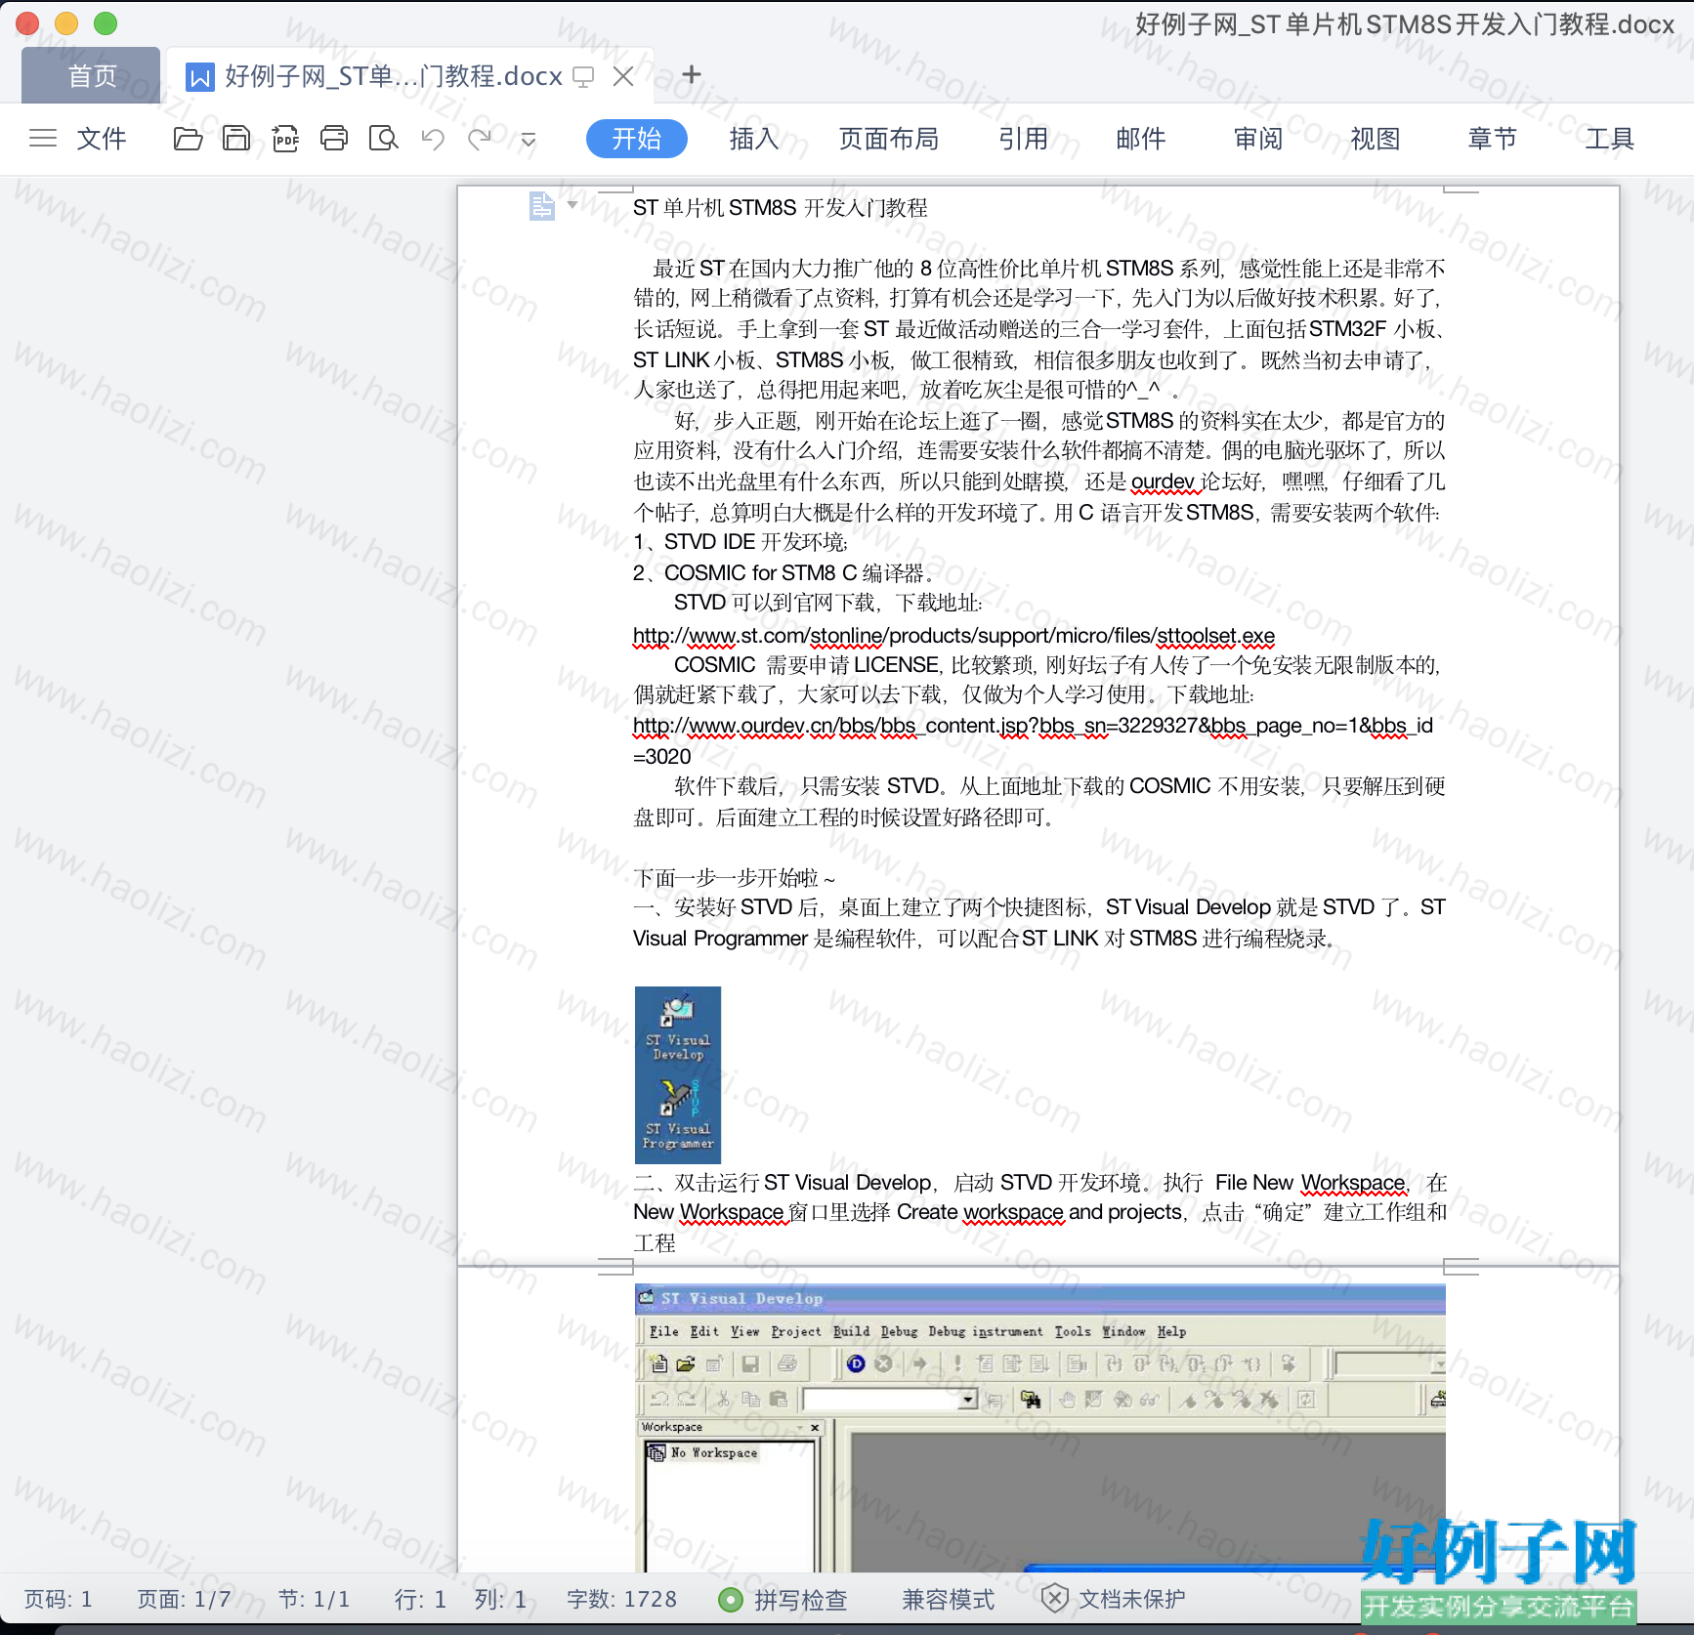Open the 页面布局 ribbon tab
Viewport: 1694px width, 1635px height.
click(889, 139)
